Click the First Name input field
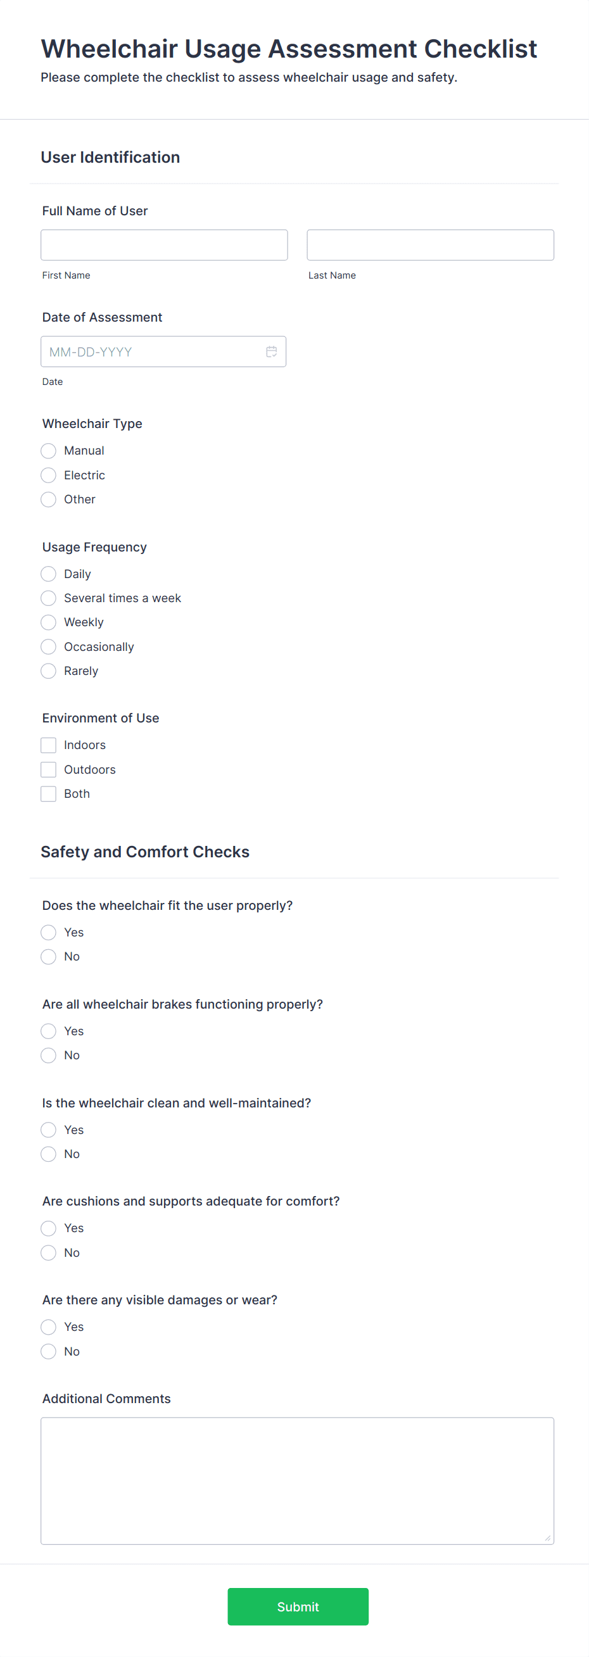The height and width of the screenshot is (1657, 589). point(163,244)
